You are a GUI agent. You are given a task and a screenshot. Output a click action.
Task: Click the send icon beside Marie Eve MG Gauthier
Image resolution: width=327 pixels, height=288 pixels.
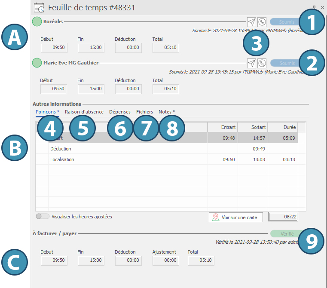(251, 63)
